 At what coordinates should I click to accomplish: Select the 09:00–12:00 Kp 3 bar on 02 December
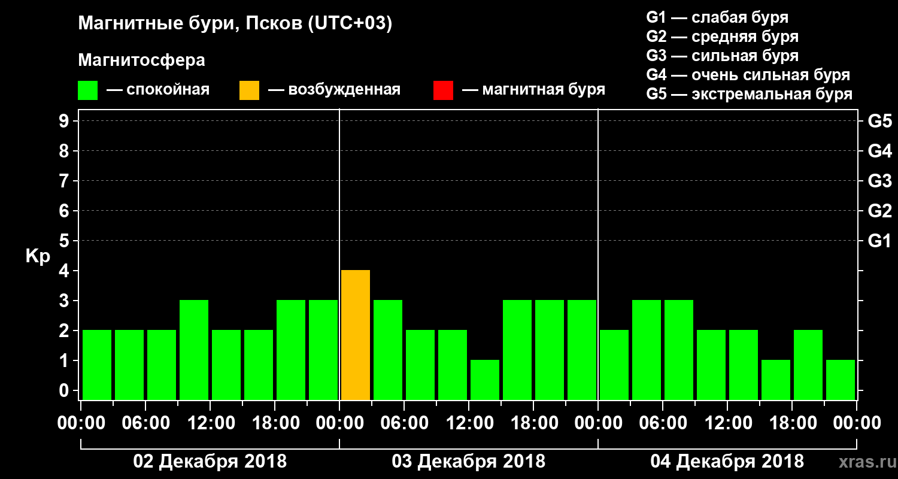coord(194,350)
